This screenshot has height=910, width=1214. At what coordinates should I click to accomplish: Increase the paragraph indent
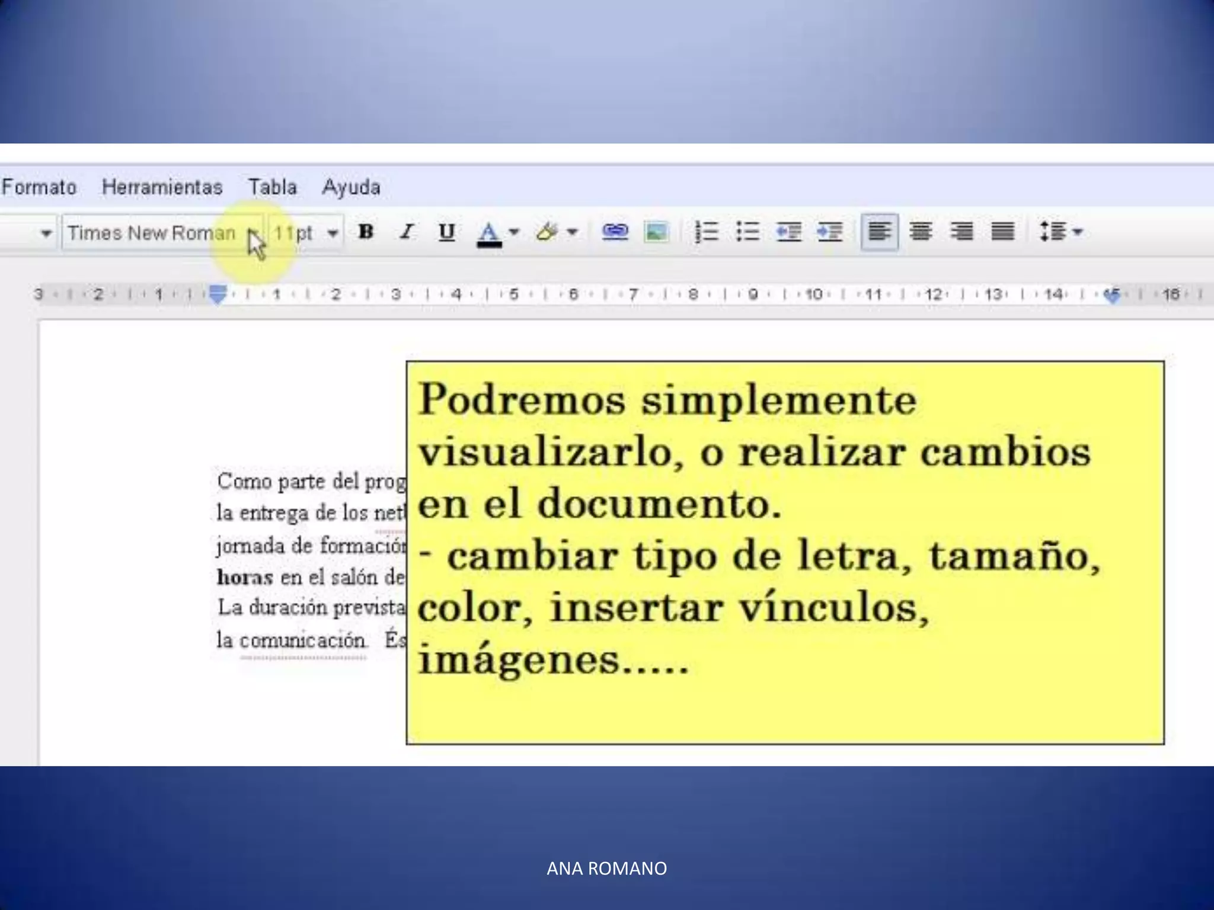[x=829, y=232]
